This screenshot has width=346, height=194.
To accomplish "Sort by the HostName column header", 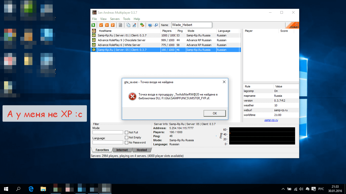I will [129, 31].
